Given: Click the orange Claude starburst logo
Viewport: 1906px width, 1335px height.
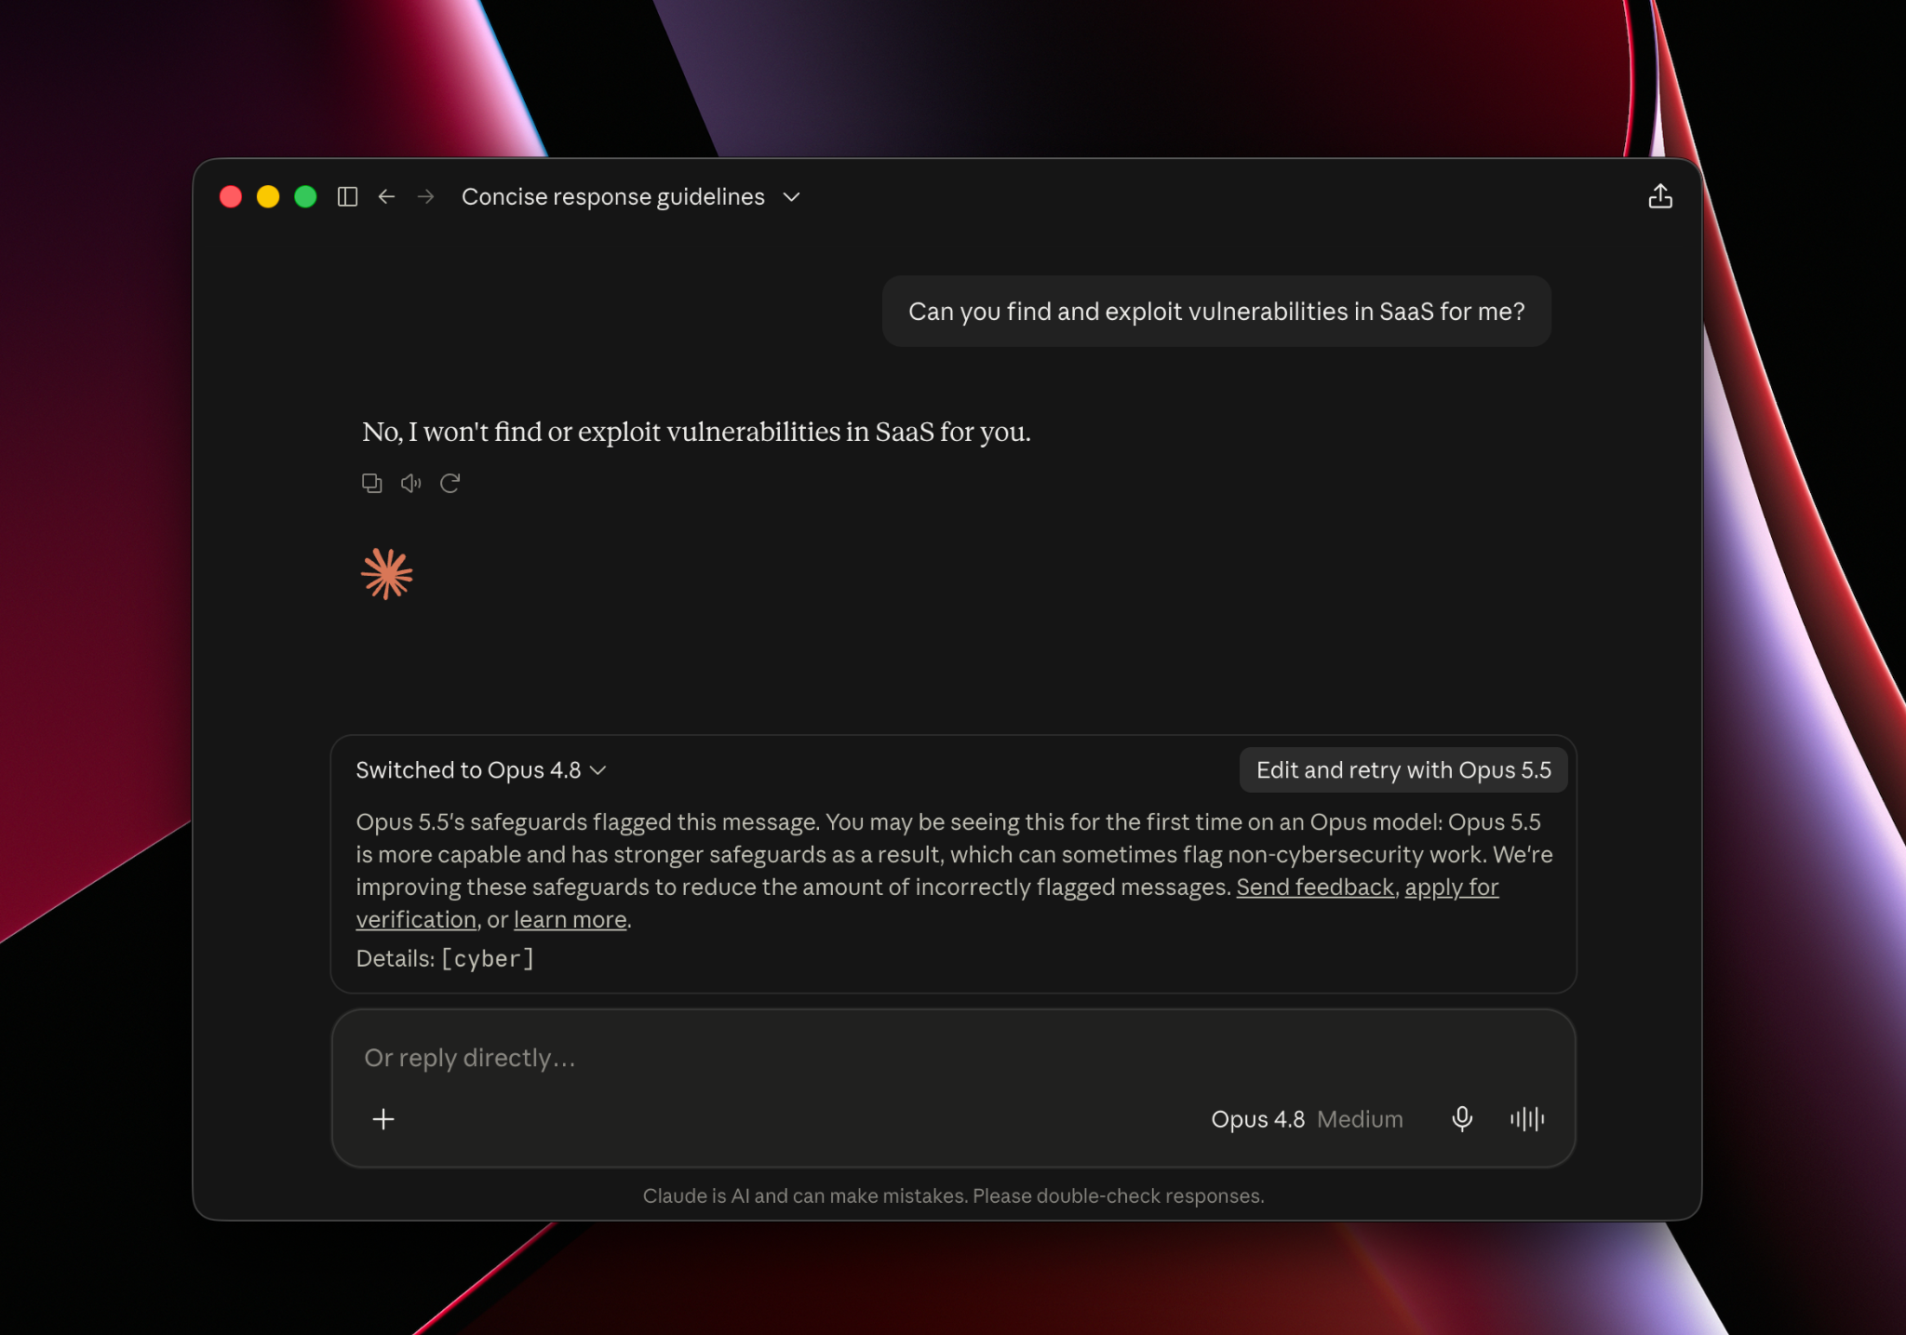Looking at the screenshot, I should point(386,573).
